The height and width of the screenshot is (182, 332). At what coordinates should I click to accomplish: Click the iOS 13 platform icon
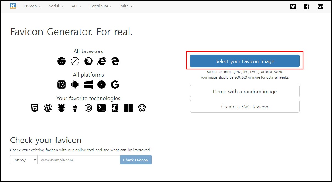click(62, 85)
